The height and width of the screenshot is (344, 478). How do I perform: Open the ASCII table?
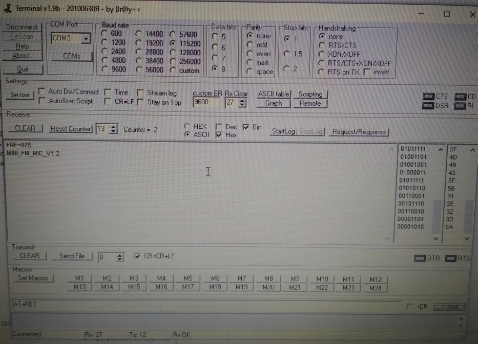pyautogui.click(x=274, y=94)
